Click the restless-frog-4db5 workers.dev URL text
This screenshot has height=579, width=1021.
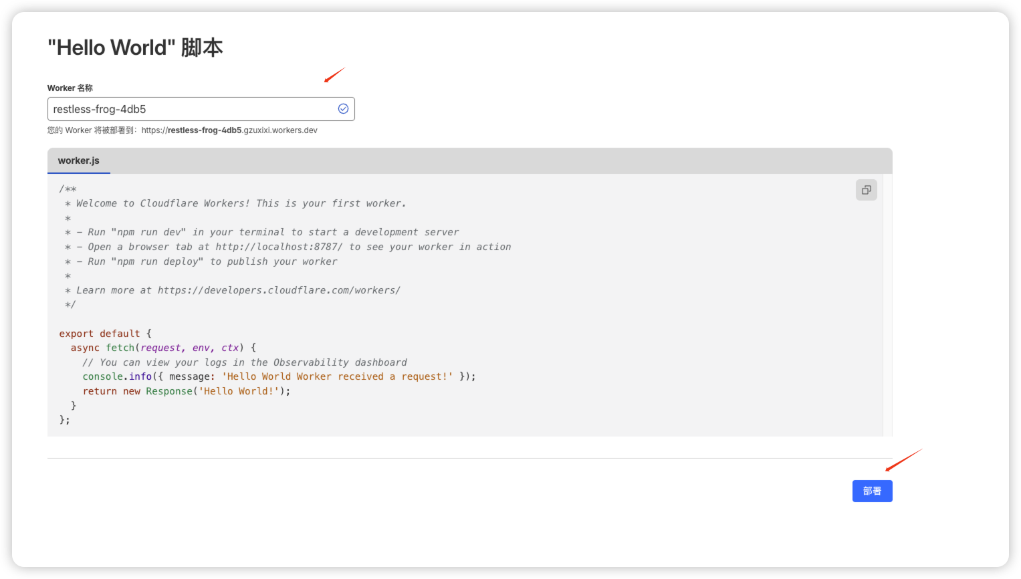point(229,130)
